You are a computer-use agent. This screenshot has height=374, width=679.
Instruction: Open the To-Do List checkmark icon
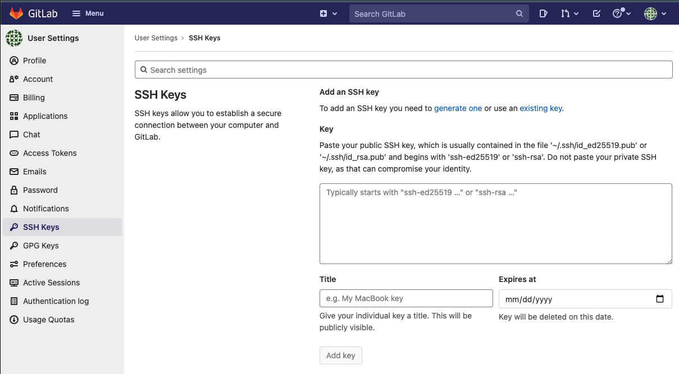pos(596,13)
